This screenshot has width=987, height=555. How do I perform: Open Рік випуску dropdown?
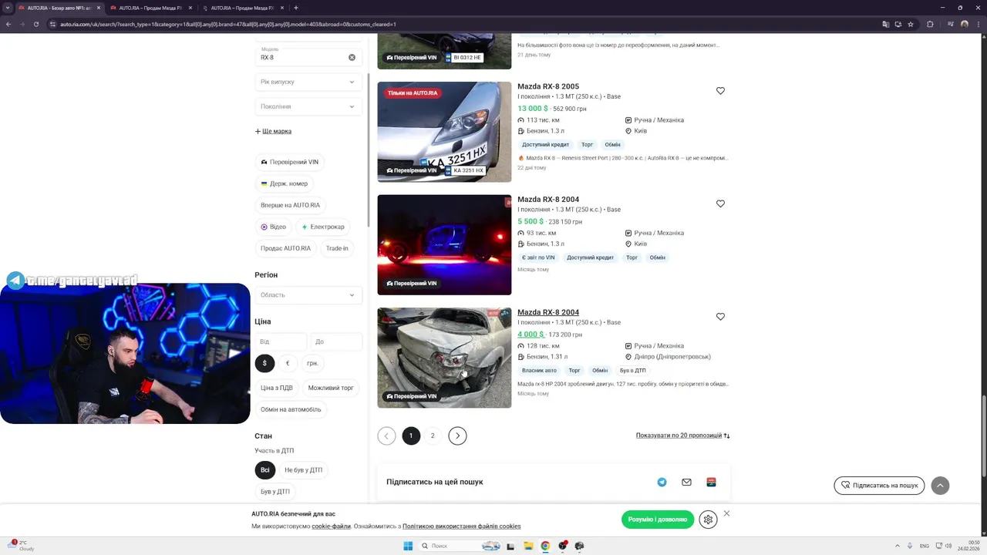308,82
